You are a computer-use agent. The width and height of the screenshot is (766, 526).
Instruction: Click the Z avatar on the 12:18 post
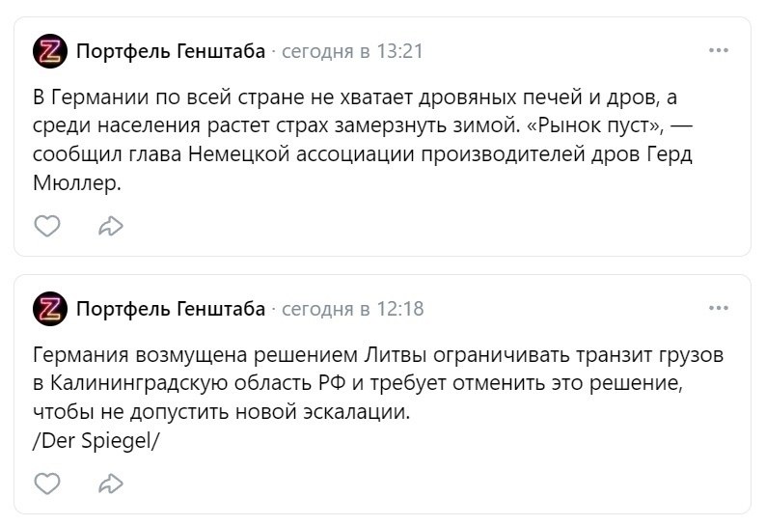[50, 309]
